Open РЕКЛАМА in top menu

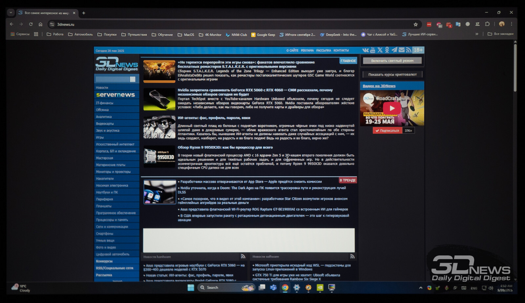(x=307, y=51)
